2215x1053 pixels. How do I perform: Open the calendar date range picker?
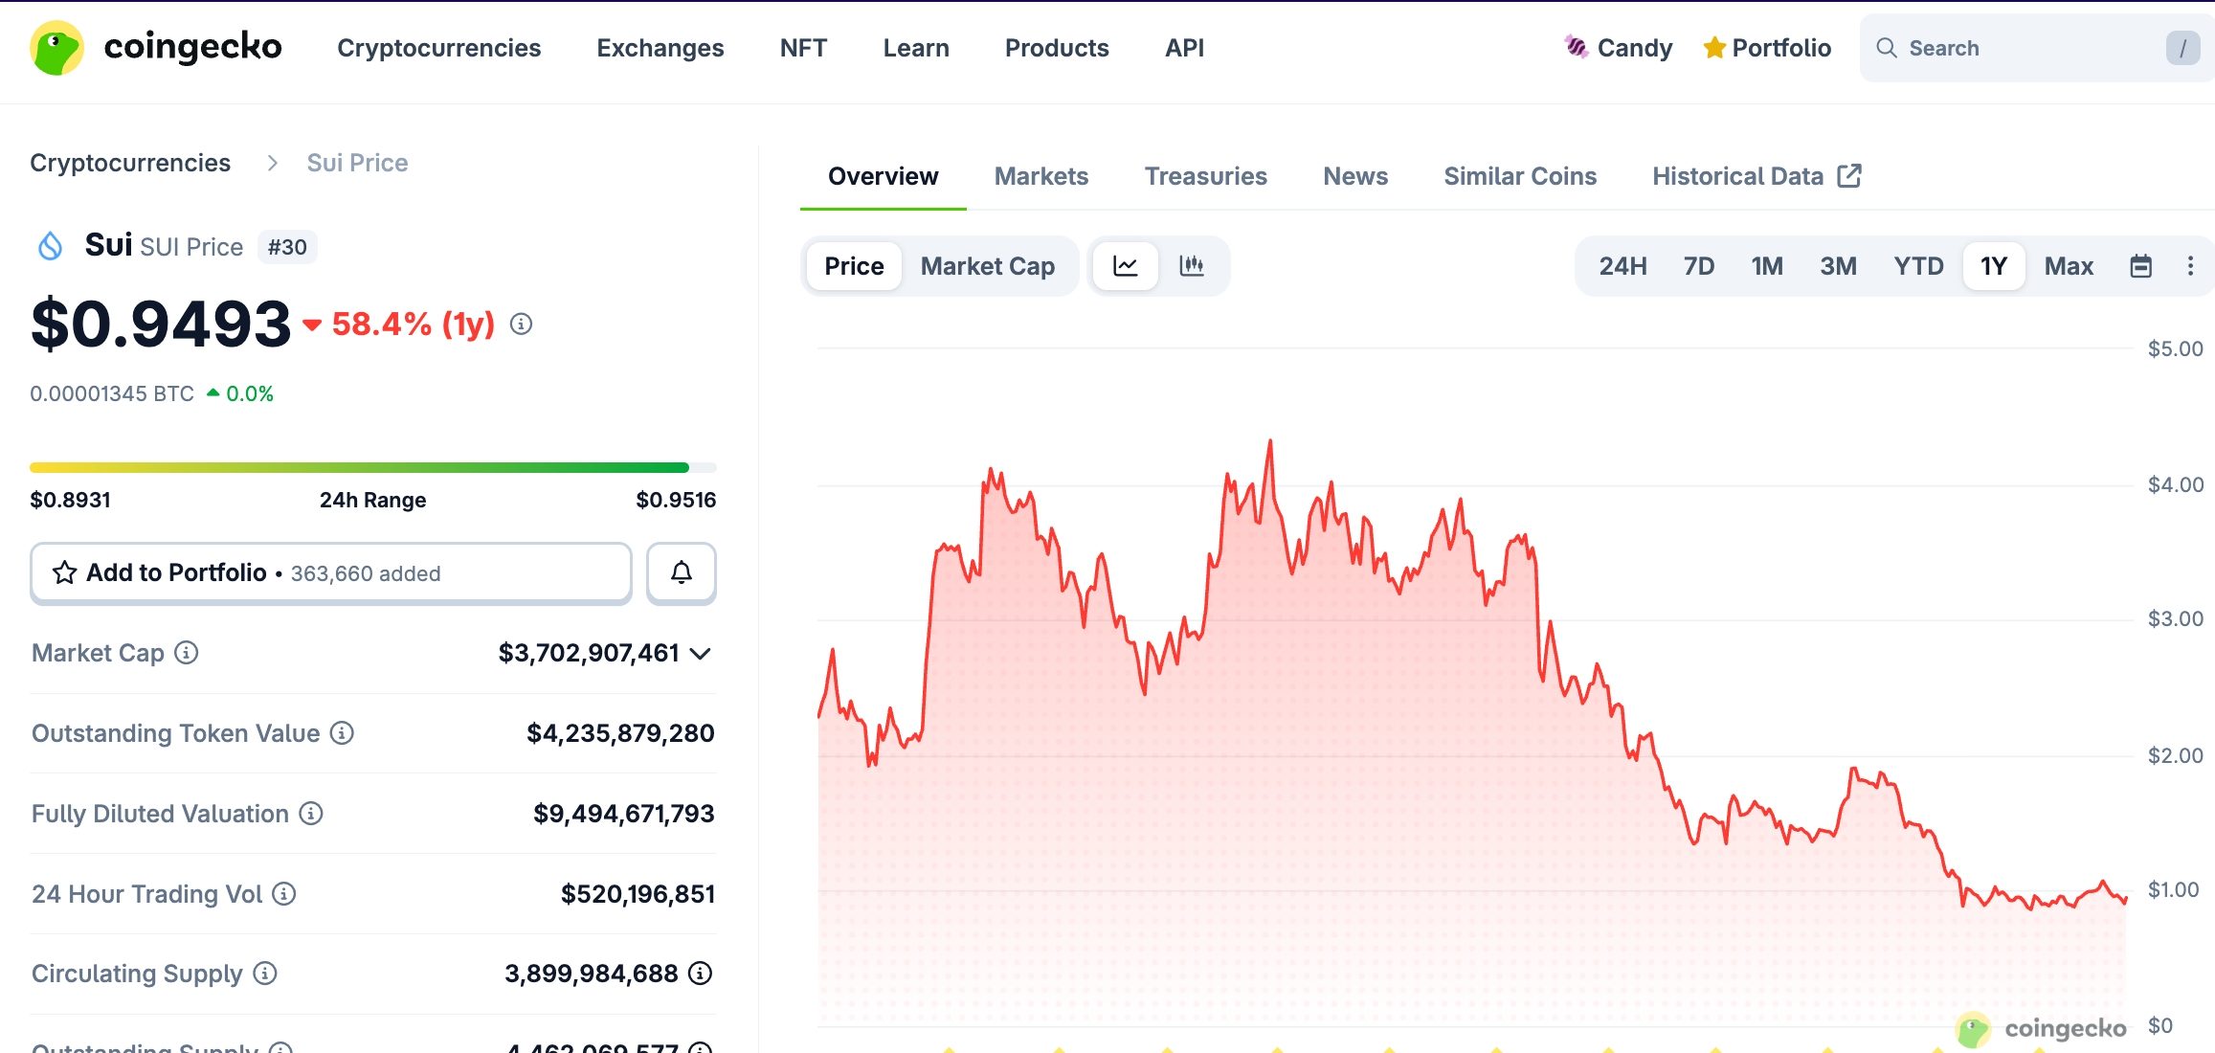pyautogui.click(x=2141, y=266)
